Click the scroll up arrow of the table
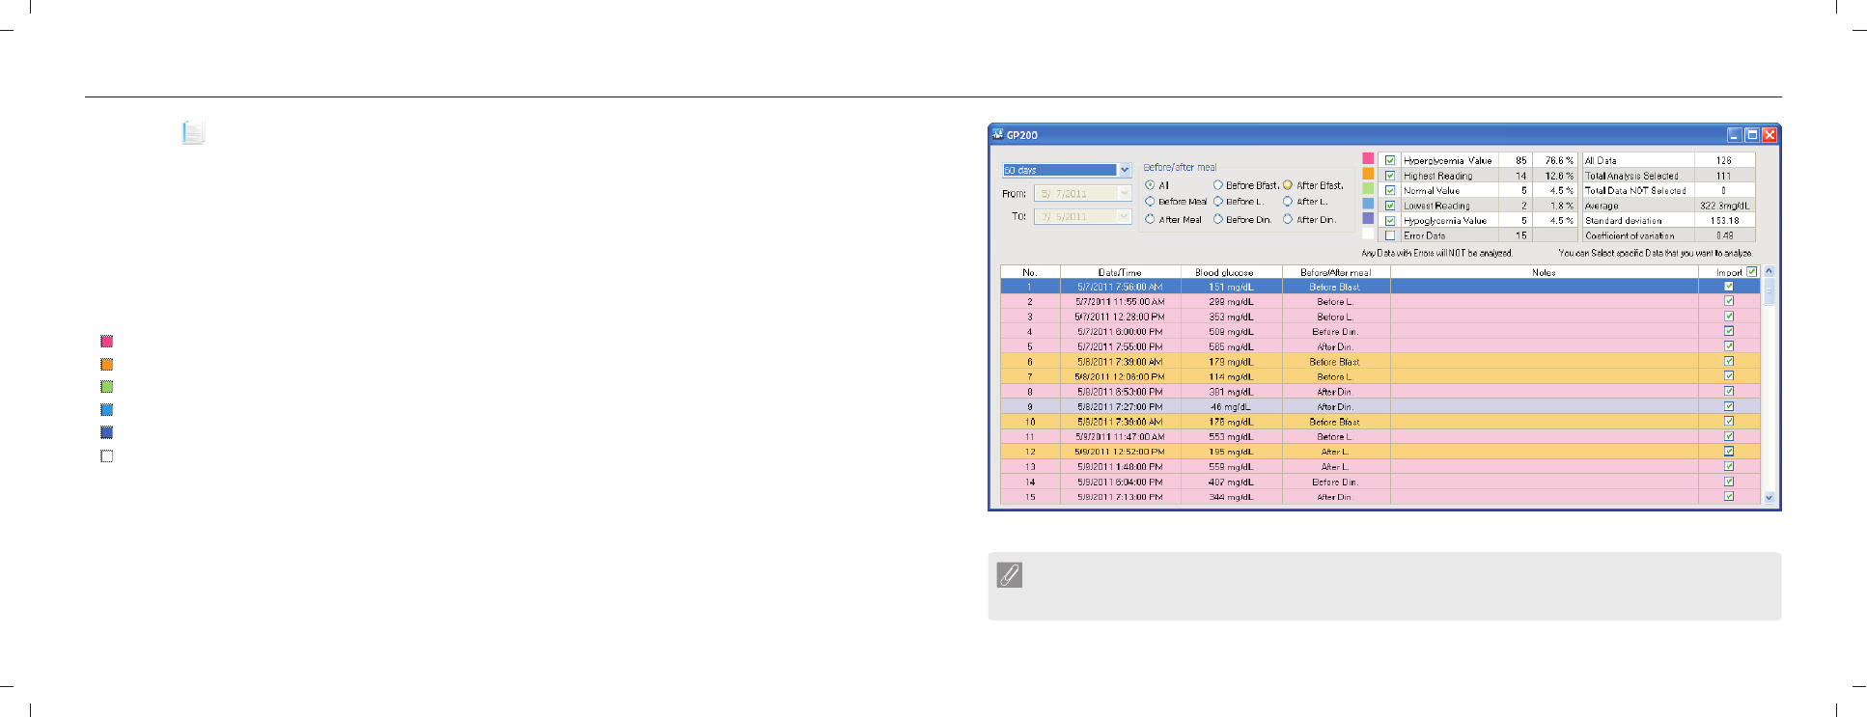The width and height of the screenshot is (1867, 717). pyautogui.click(x=1769, y=271)
